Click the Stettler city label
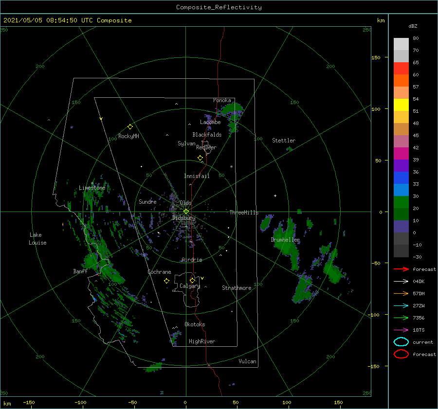Image resolution: width=438 pixels, height=409 pixels. click(284, 141)
